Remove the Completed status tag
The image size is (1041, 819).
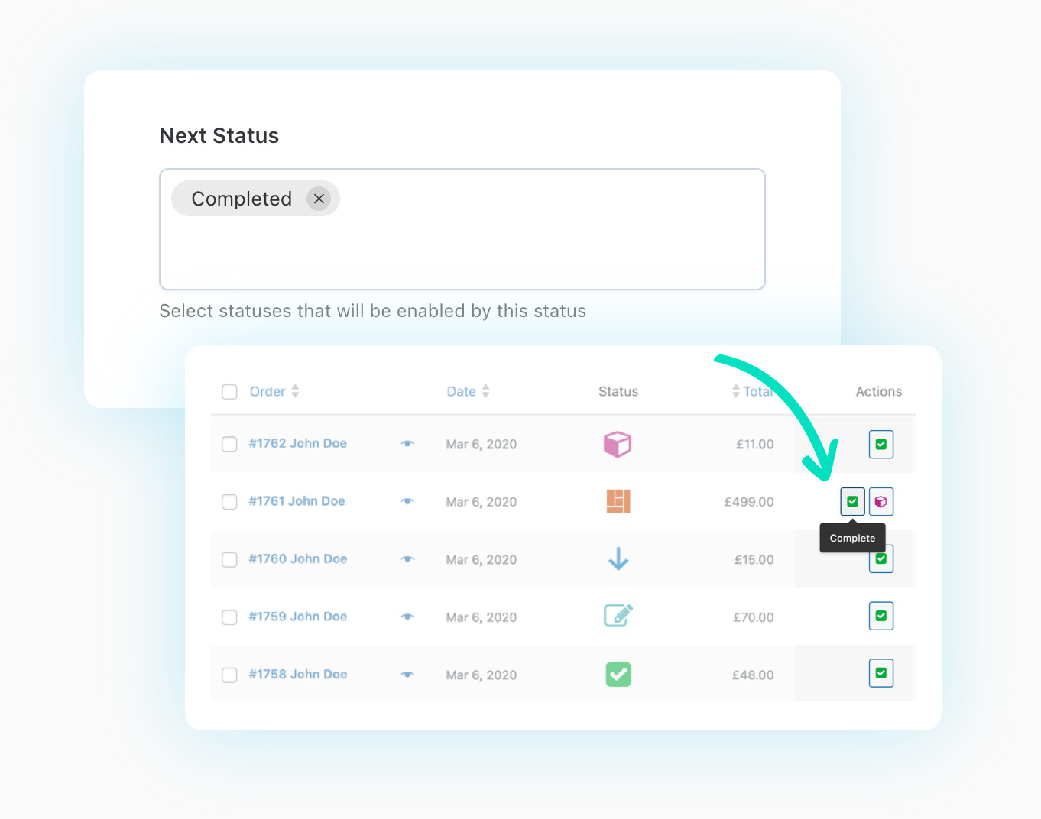click(319, 198)
